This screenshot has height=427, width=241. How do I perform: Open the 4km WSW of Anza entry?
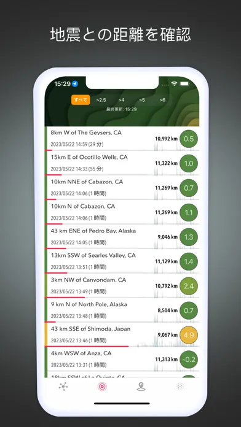pos(122,359)
